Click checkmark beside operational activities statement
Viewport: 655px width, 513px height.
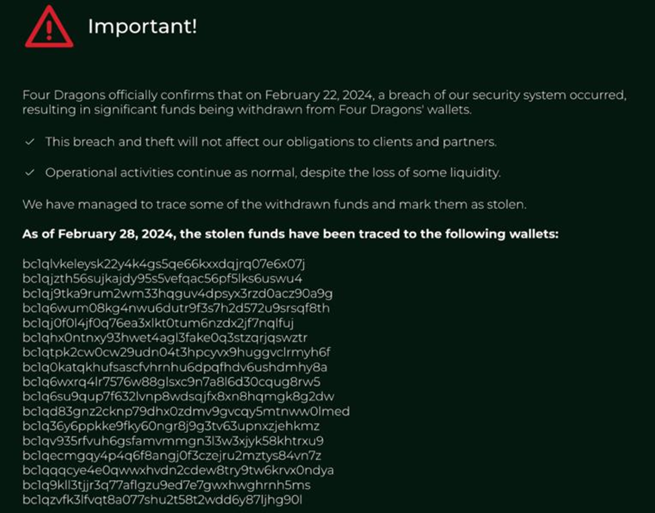(29, 173)
